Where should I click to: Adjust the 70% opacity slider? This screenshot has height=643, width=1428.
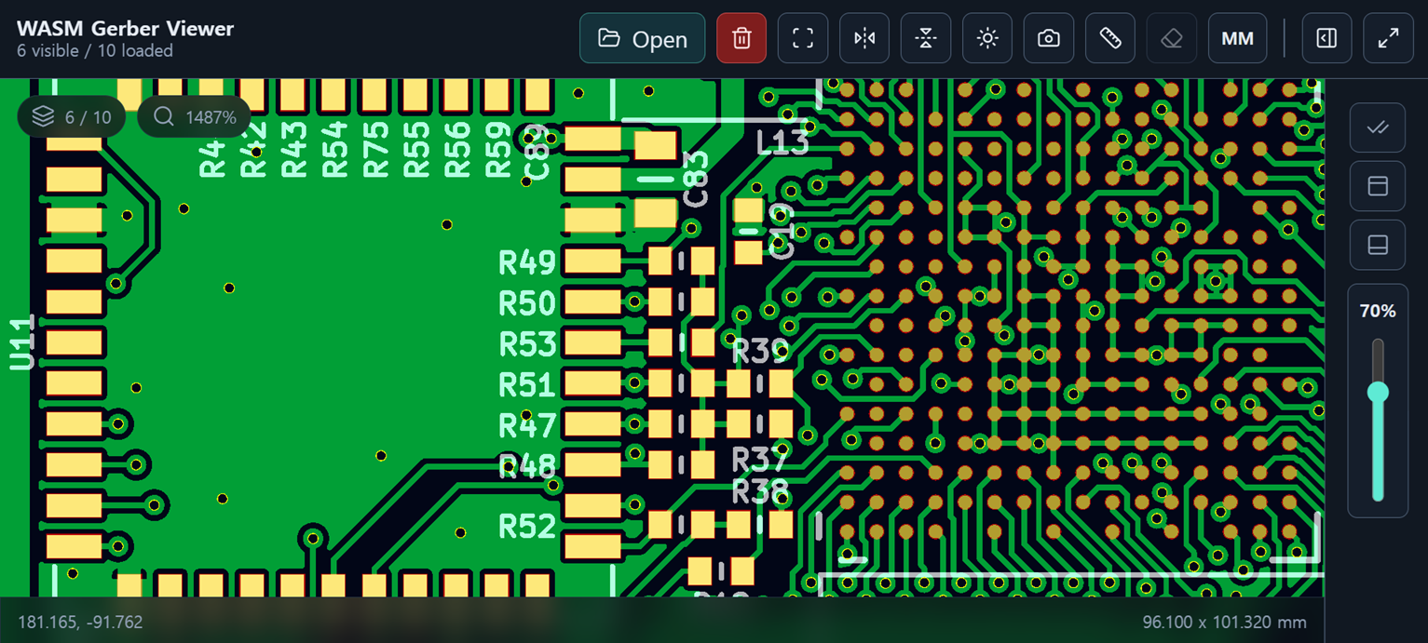1378,393
